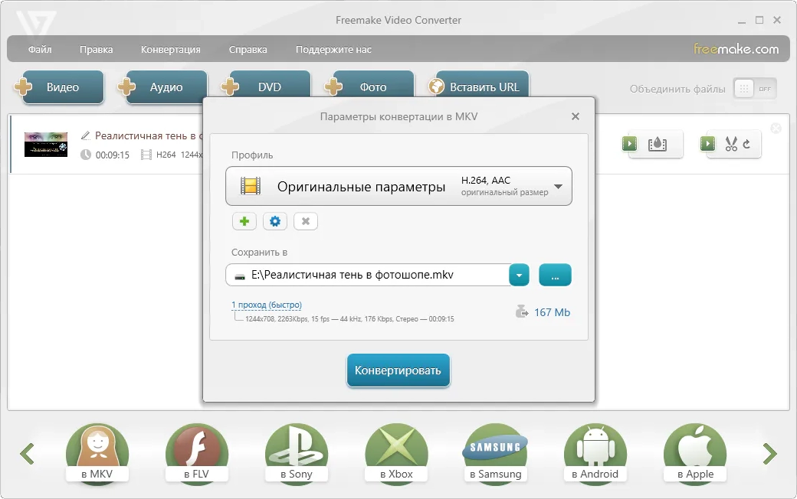Toggle the Объединить файлы switch
The width and height of the screenshot is (797, 499).
coord(755,89)
